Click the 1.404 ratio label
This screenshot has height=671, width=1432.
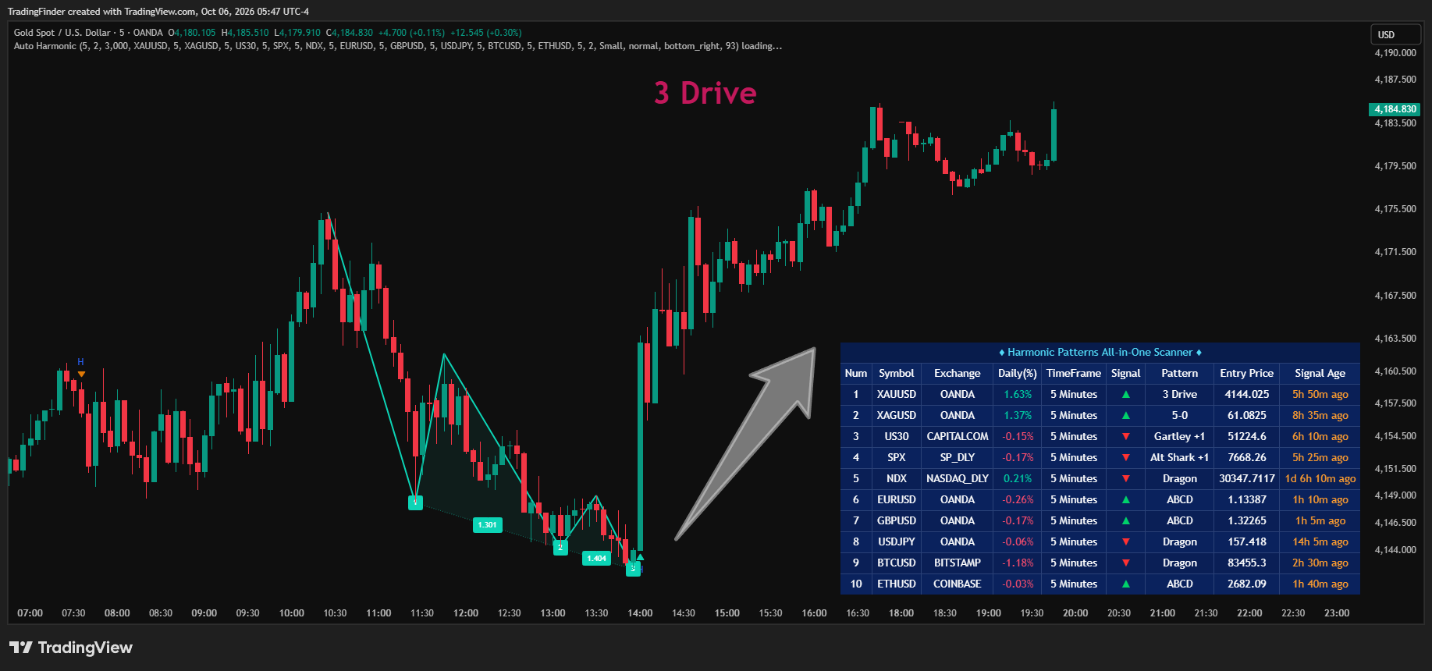pyautogui.click(x=597, y=558)
